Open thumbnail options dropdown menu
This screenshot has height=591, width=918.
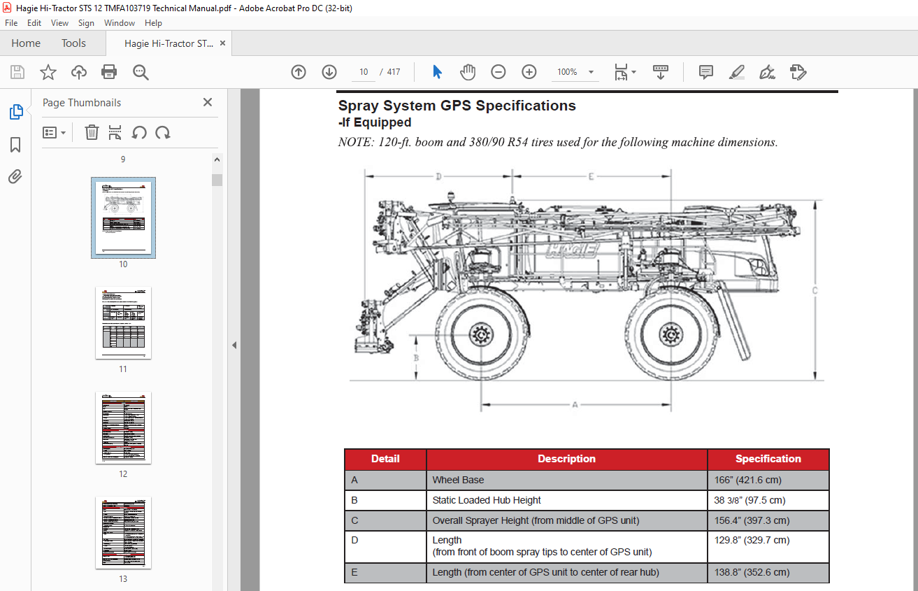(x=55, y=132)
